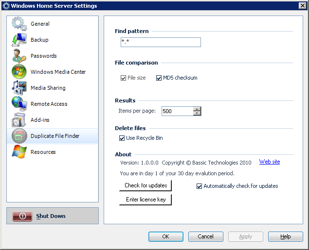Open the Resources section

point(43,152)
